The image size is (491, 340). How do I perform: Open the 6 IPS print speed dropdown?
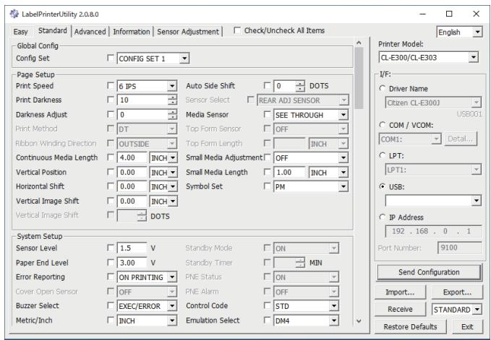coord(147,86)
